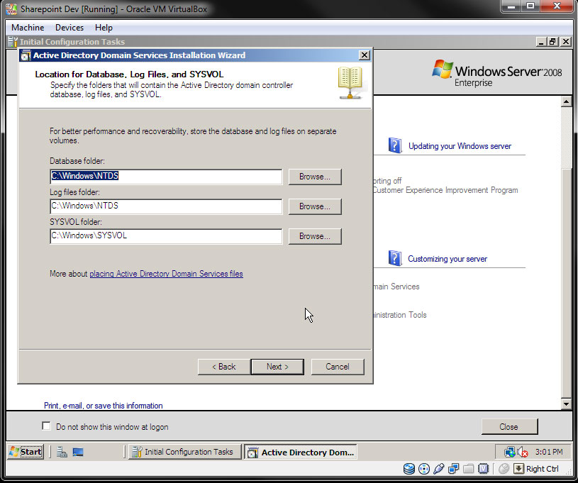Click the 'Right Ctrl' host key label

[543, 469]
